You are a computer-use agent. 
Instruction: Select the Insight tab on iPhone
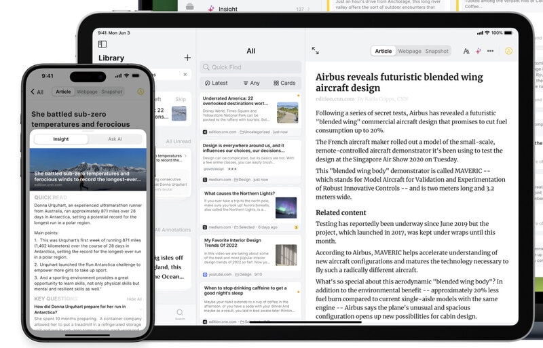61,139
